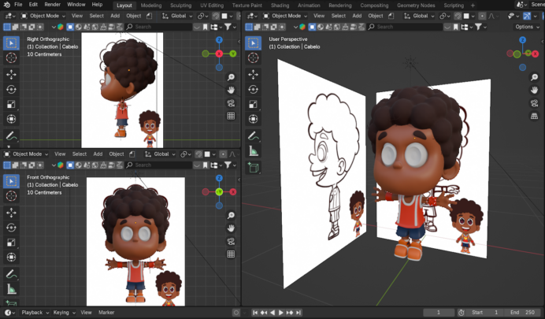This screenshot has width=545, height=319.
Task: Select the Move tool in Right Orthographic viewport
Action: pos(11,74)
